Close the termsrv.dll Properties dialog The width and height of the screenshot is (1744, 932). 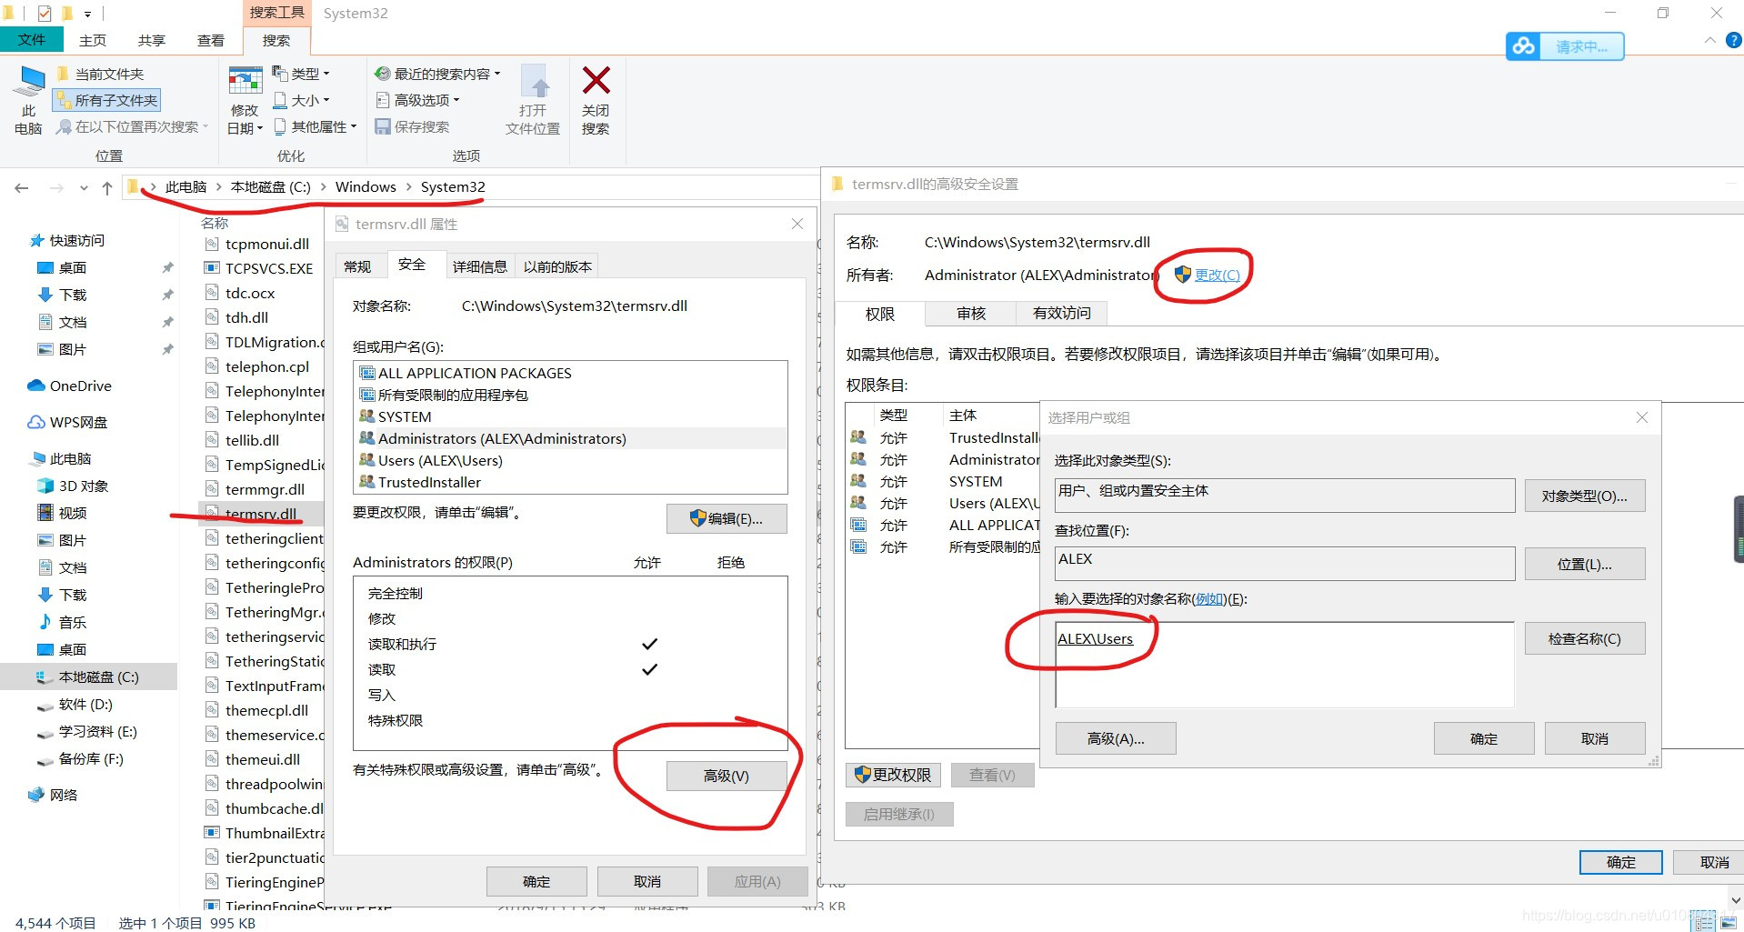tap(797, 224)
